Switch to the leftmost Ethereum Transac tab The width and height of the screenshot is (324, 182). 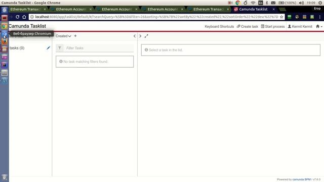click(26, 9)
